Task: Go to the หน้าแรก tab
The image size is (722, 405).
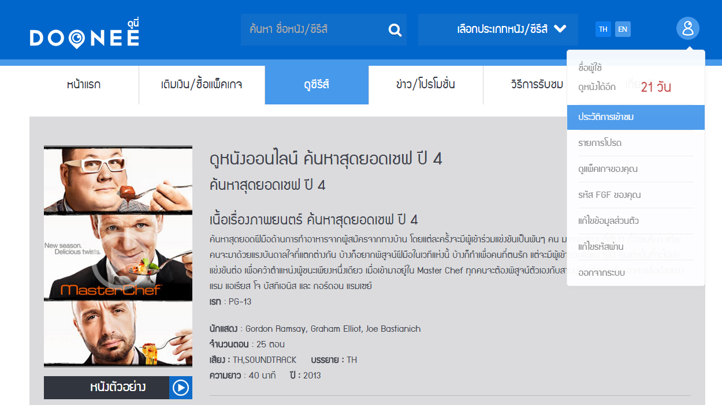Action: [84, 85]
